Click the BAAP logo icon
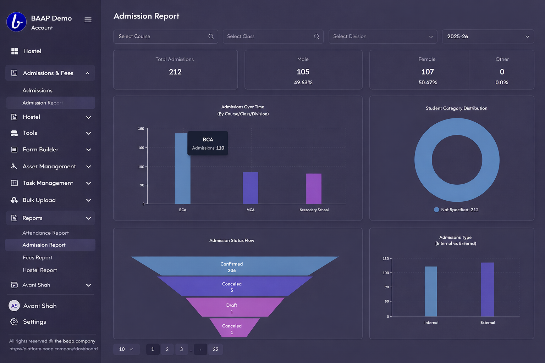The width and height of the screenshot is (545, 363). [16, 22]
